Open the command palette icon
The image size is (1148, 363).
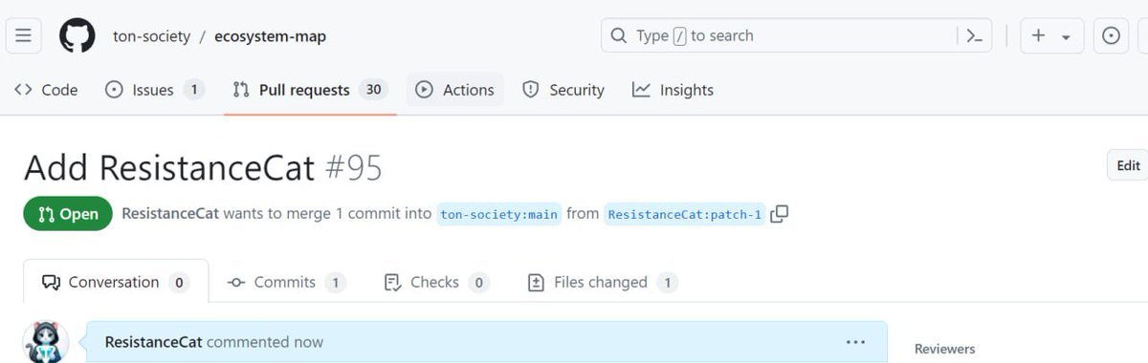tap(975, 36)
